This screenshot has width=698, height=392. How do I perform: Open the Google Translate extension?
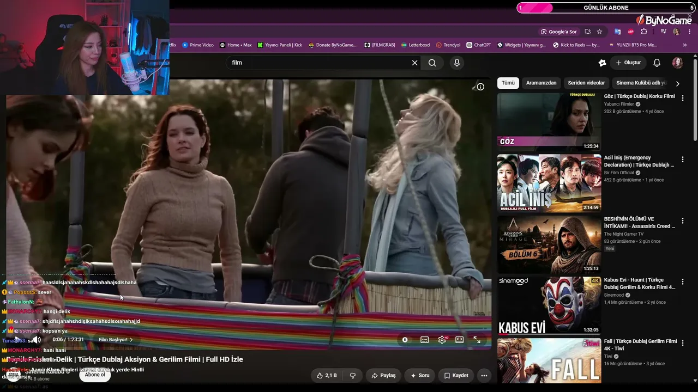pyautogui.click(x=617, y=32)
